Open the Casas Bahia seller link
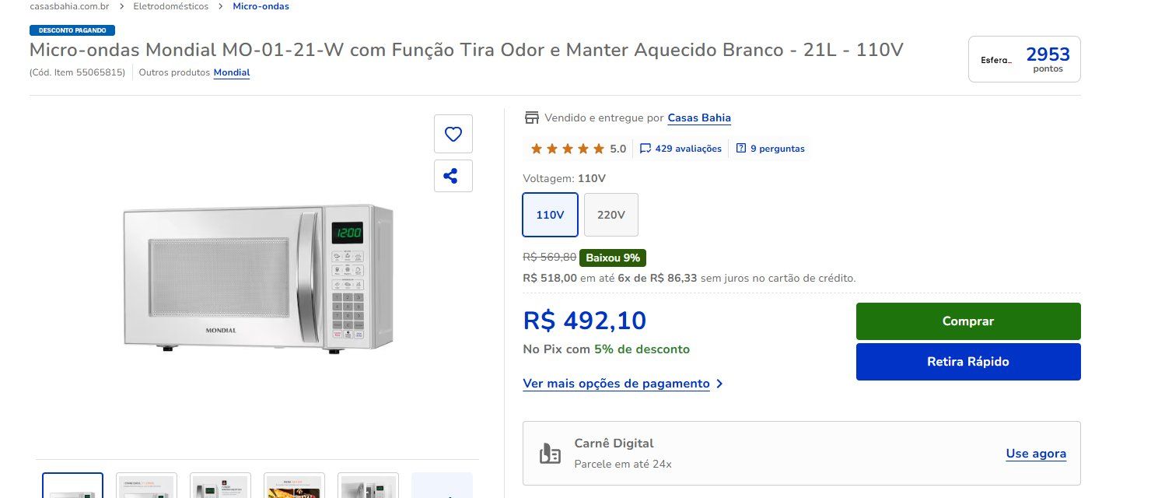 (x=699, y=118)
